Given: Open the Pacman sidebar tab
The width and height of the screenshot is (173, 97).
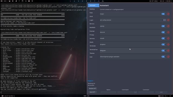Looking at the screenshot, I should point(94,31).
